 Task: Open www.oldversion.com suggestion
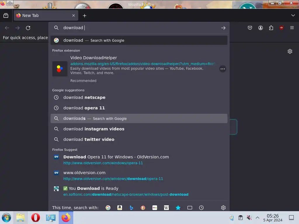139,176
